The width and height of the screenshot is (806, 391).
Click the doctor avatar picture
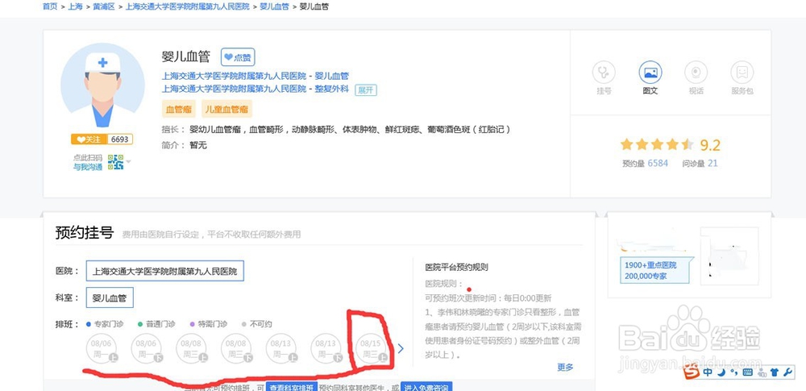click(x=103, y=85)
